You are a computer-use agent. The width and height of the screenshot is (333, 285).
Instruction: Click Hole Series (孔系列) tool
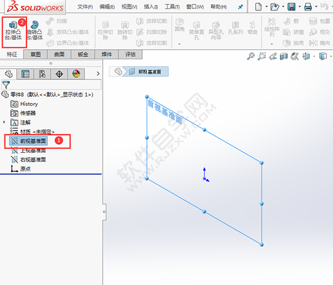[235, 28]
